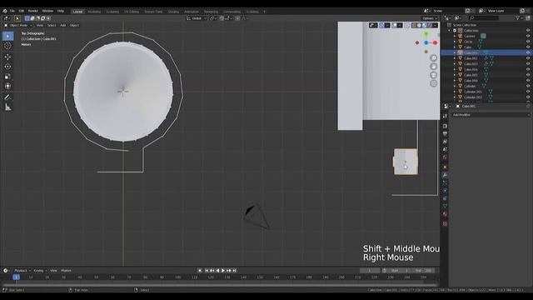Select the Annotate tool

click(x=7, y=97)
